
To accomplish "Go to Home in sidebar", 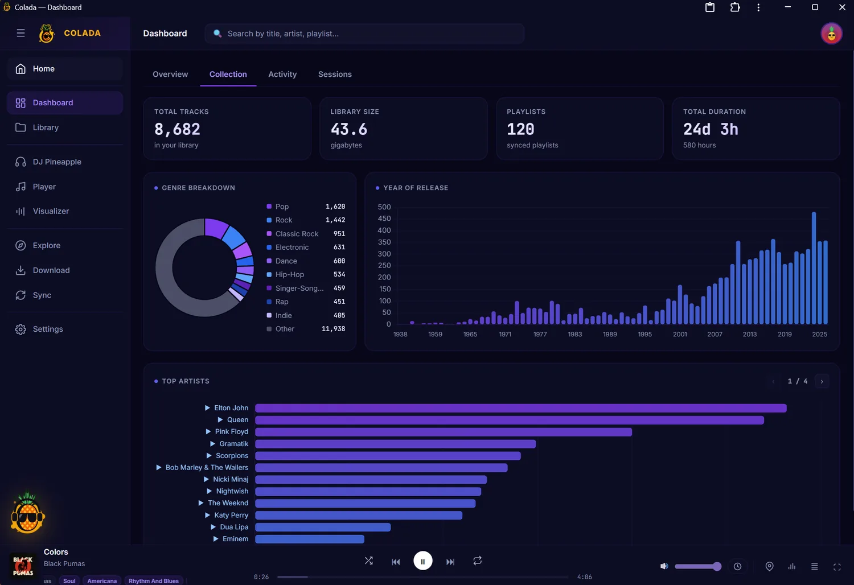I will coord(65,69).
